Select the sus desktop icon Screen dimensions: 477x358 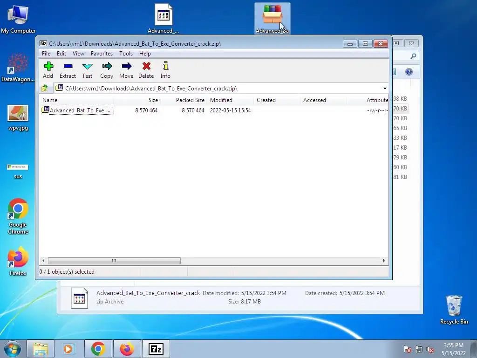[18, 171]
